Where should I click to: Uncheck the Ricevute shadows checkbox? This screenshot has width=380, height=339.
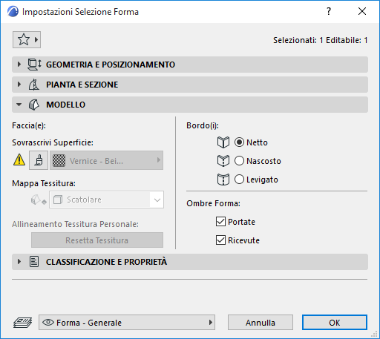pos(220,240)
